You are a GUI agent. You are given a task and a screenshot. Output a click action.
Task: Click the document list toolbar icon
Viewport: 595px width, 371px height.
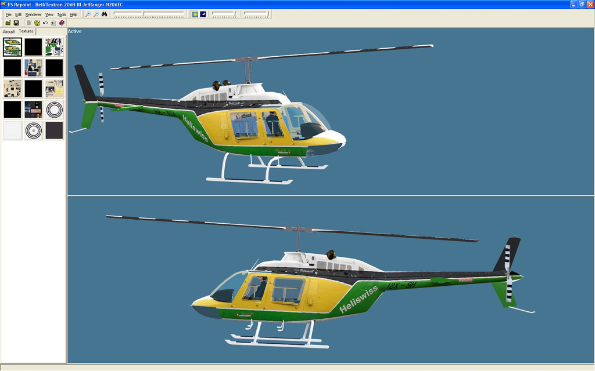coord(53,23)
